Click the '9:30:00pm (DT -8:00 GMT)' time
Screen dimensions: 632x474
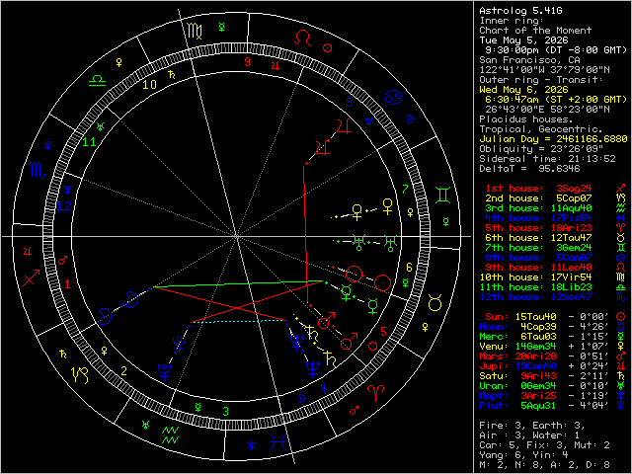point(556,50)
